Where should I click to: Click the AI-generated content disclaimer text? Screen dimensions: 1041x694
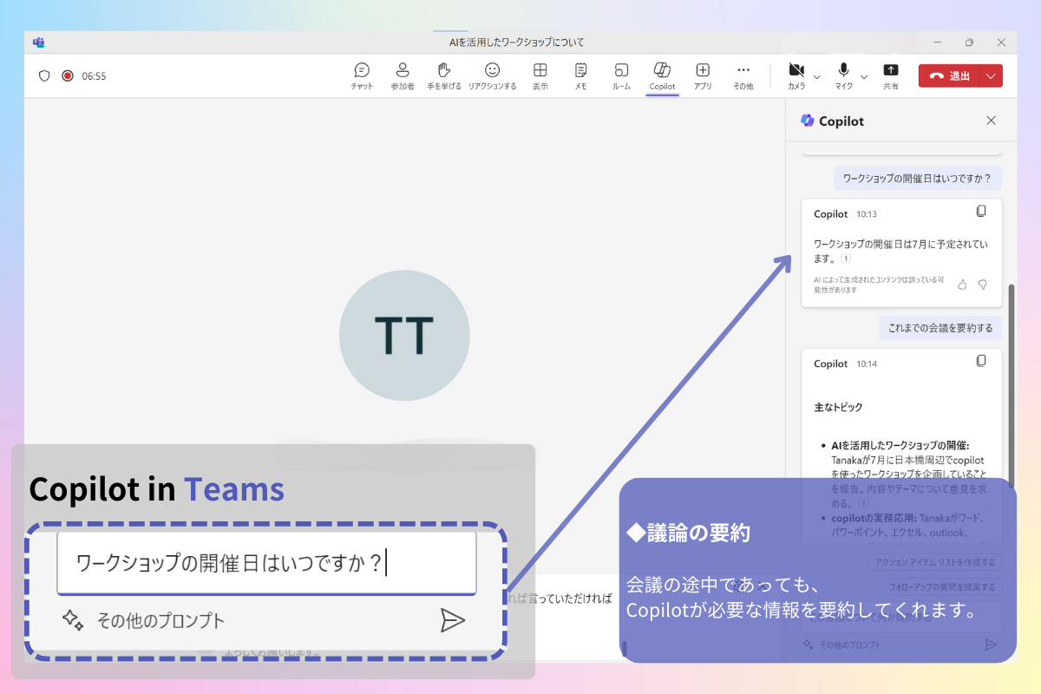879,285
